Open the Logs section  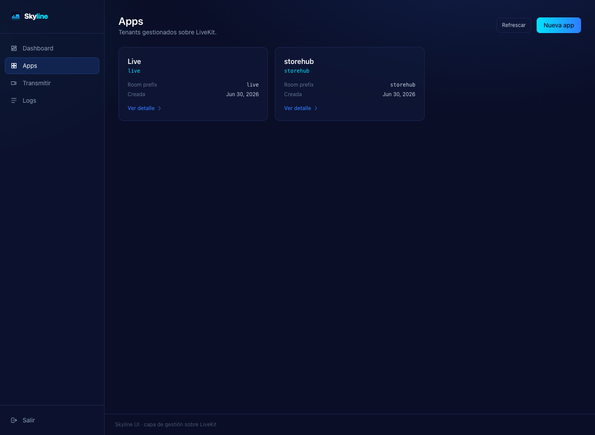52,100
